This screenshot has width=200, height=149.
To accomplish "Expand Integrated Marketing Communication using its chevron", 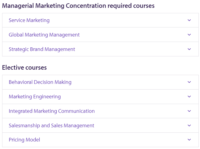I will [189, 111].
